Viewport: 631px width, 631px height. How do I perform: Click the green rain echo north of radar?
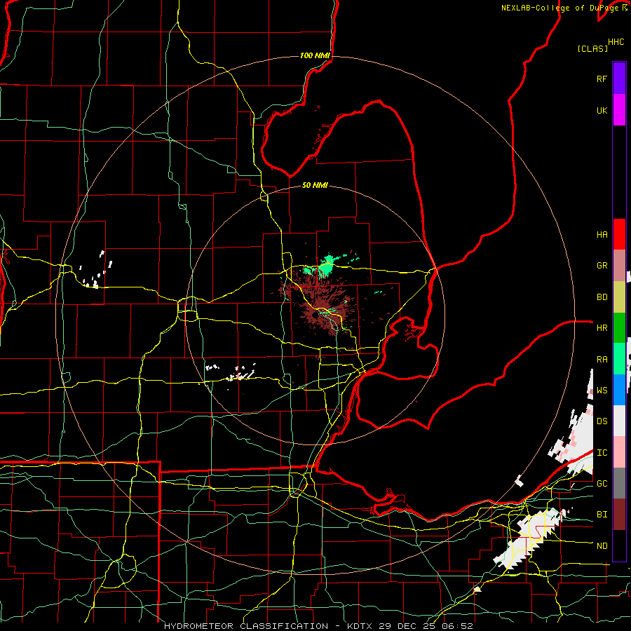point(327,266)
